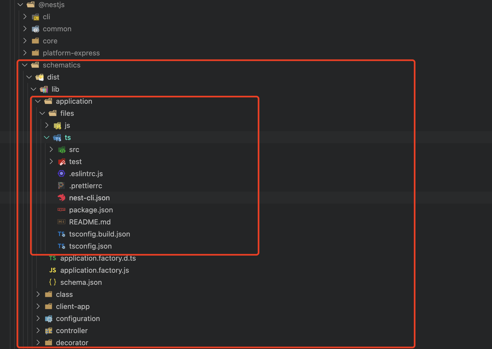Screen dimensions: 492x349
Task: Open the nest-cli.json file
Action: 89,198
